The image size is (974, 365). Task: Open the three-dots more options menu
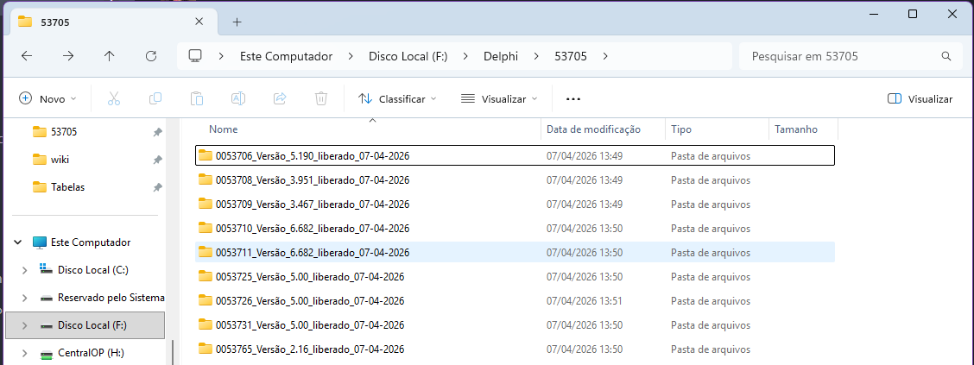click(x=573, y=98)
